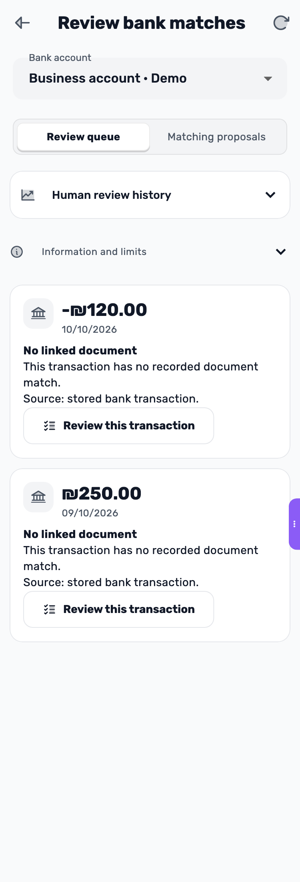300x882 pixels.
Task: Switch to Matching proposals tab
Action: pyautogui.click(x=216, y=137)
